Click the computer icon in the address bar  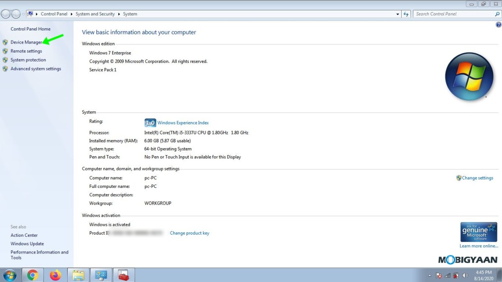[x=30, y=14]
